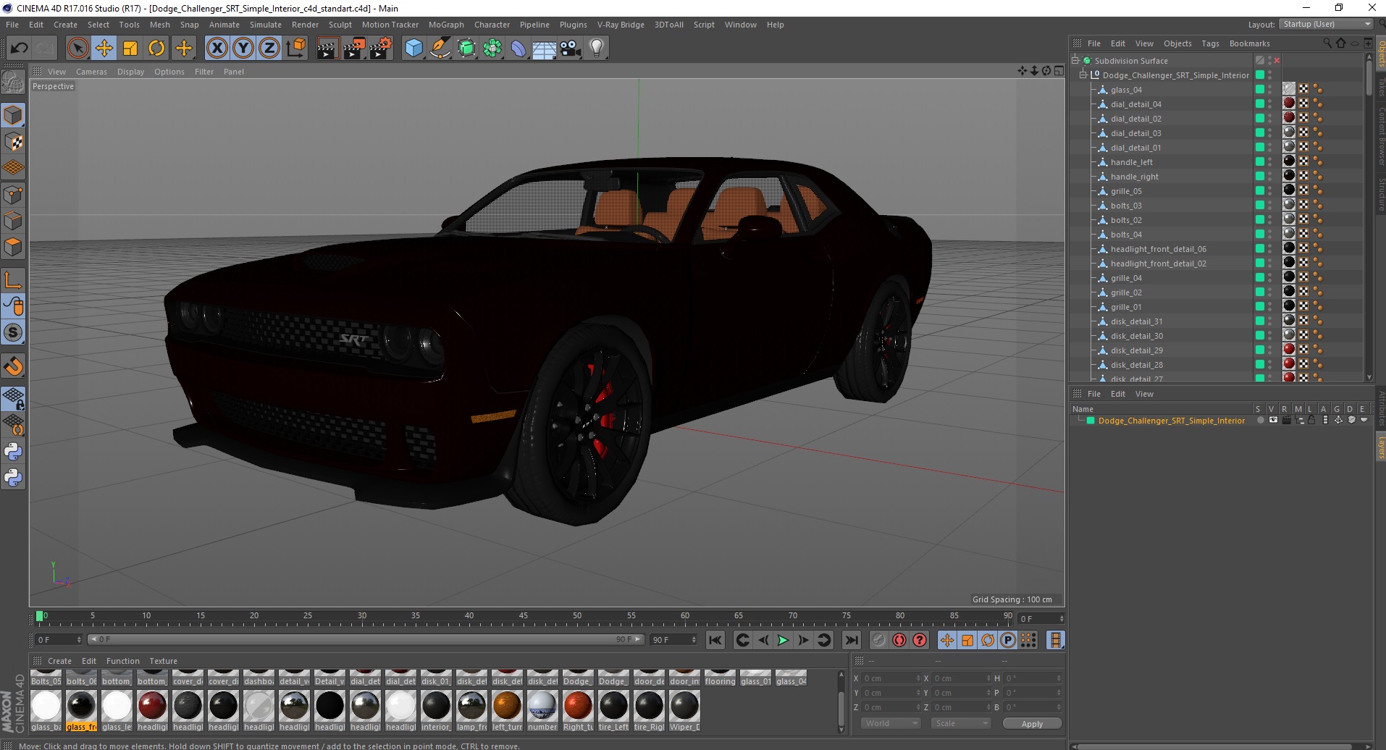Image resolution: width=1386 pixels, height=750 pixels.
Task: Open Material Manager Texture menu
Action: [x=163, y=661]
